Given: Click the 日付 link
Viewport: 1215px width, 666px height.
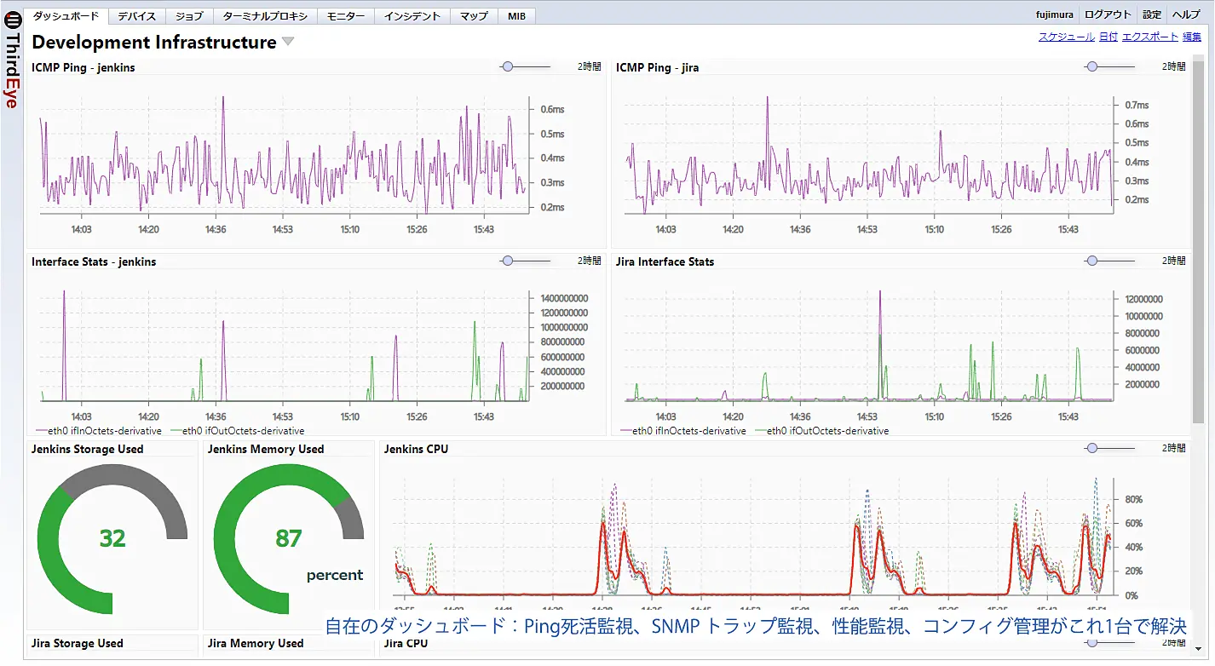Looking at the screenshot, I should pyautogui.click(x=1108, y=37).
